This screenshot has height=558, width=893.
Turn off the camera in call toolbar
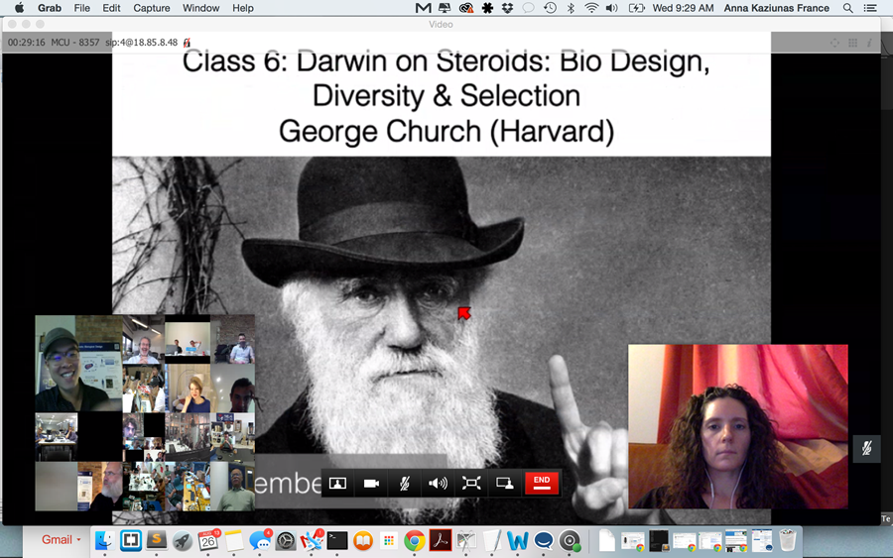coord(371,484)
